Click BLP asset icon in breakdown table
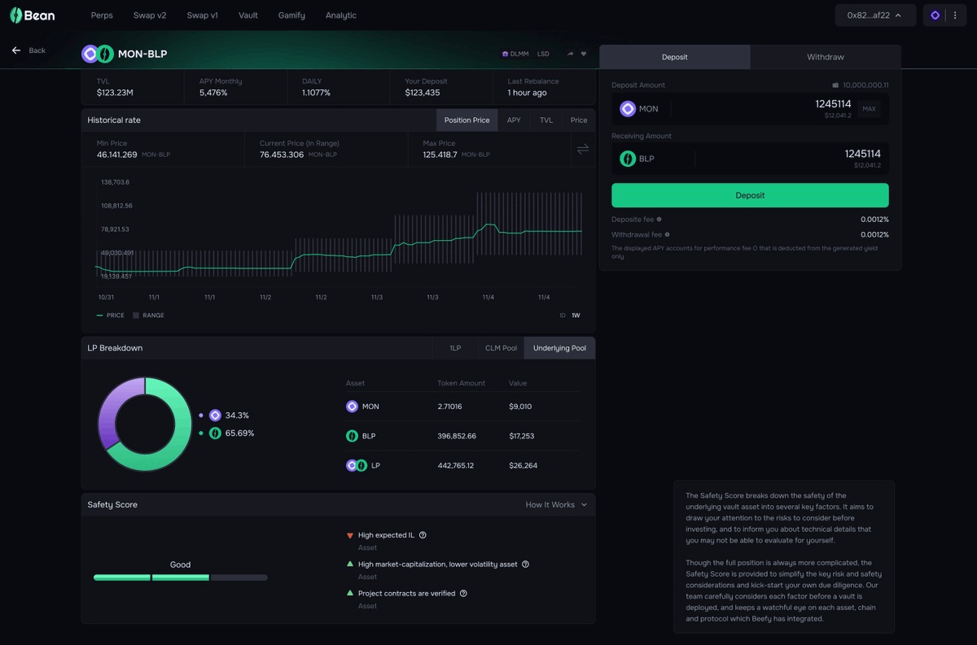This screenshot has width=977, height=645. point(352,436)
